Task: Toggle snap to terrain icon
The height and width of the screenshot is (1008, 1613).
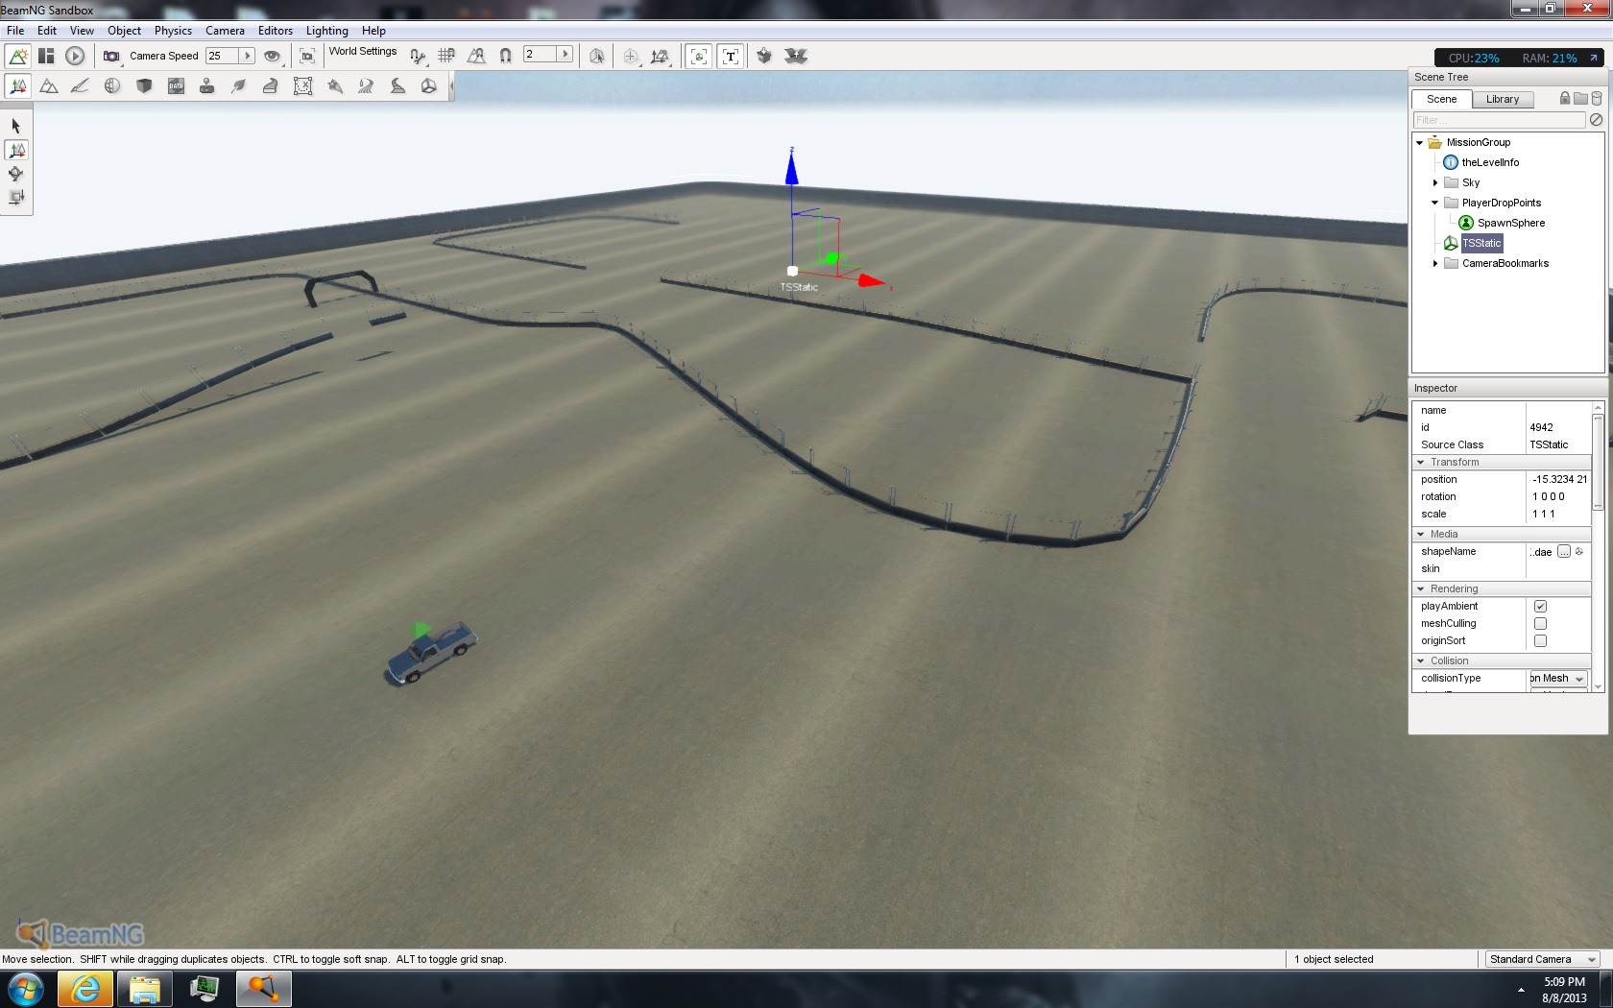Action: [476, 57]
